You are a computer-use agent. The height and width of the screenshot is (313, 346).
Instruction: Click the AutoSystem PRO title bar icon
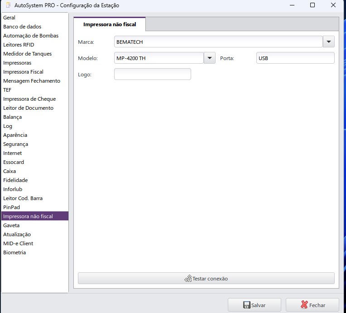[8, 5]
